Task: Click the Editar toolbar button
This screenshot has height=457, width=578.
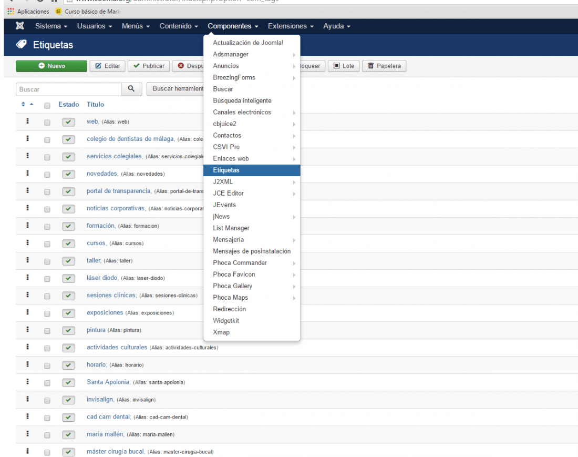Action: pyautogui.click(x=108, y=66)
